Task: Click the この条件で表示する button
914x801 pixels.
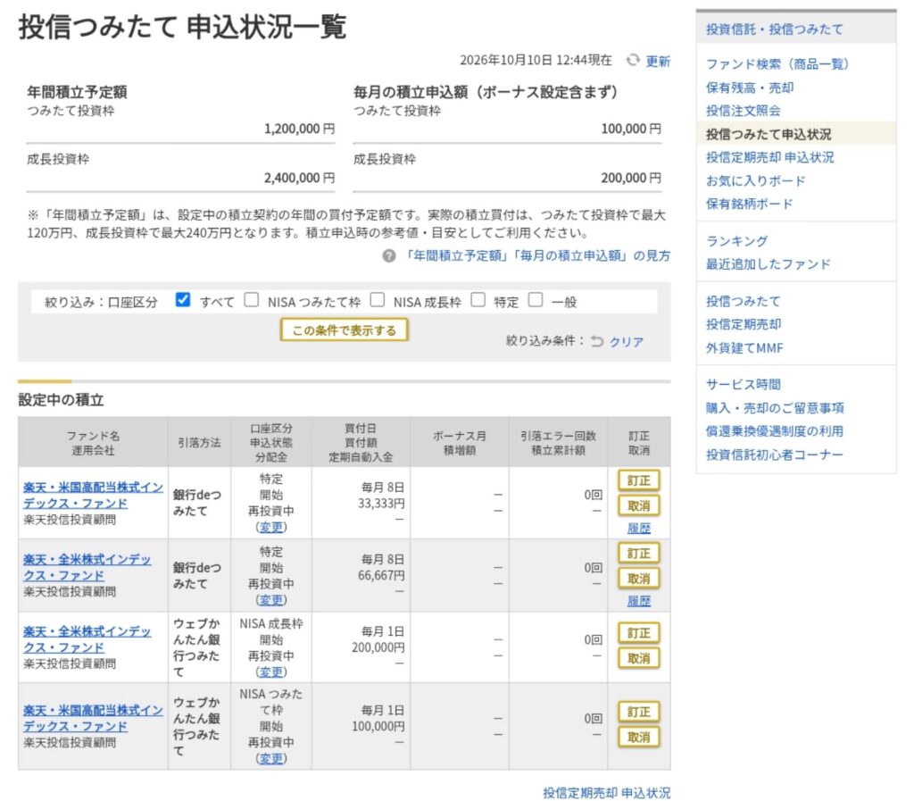Action: tap(344, 330)
